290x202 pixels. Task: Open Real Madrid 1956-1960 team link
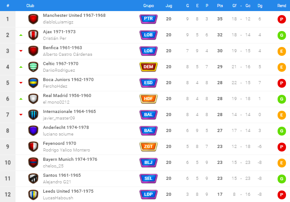pos(67,96)
